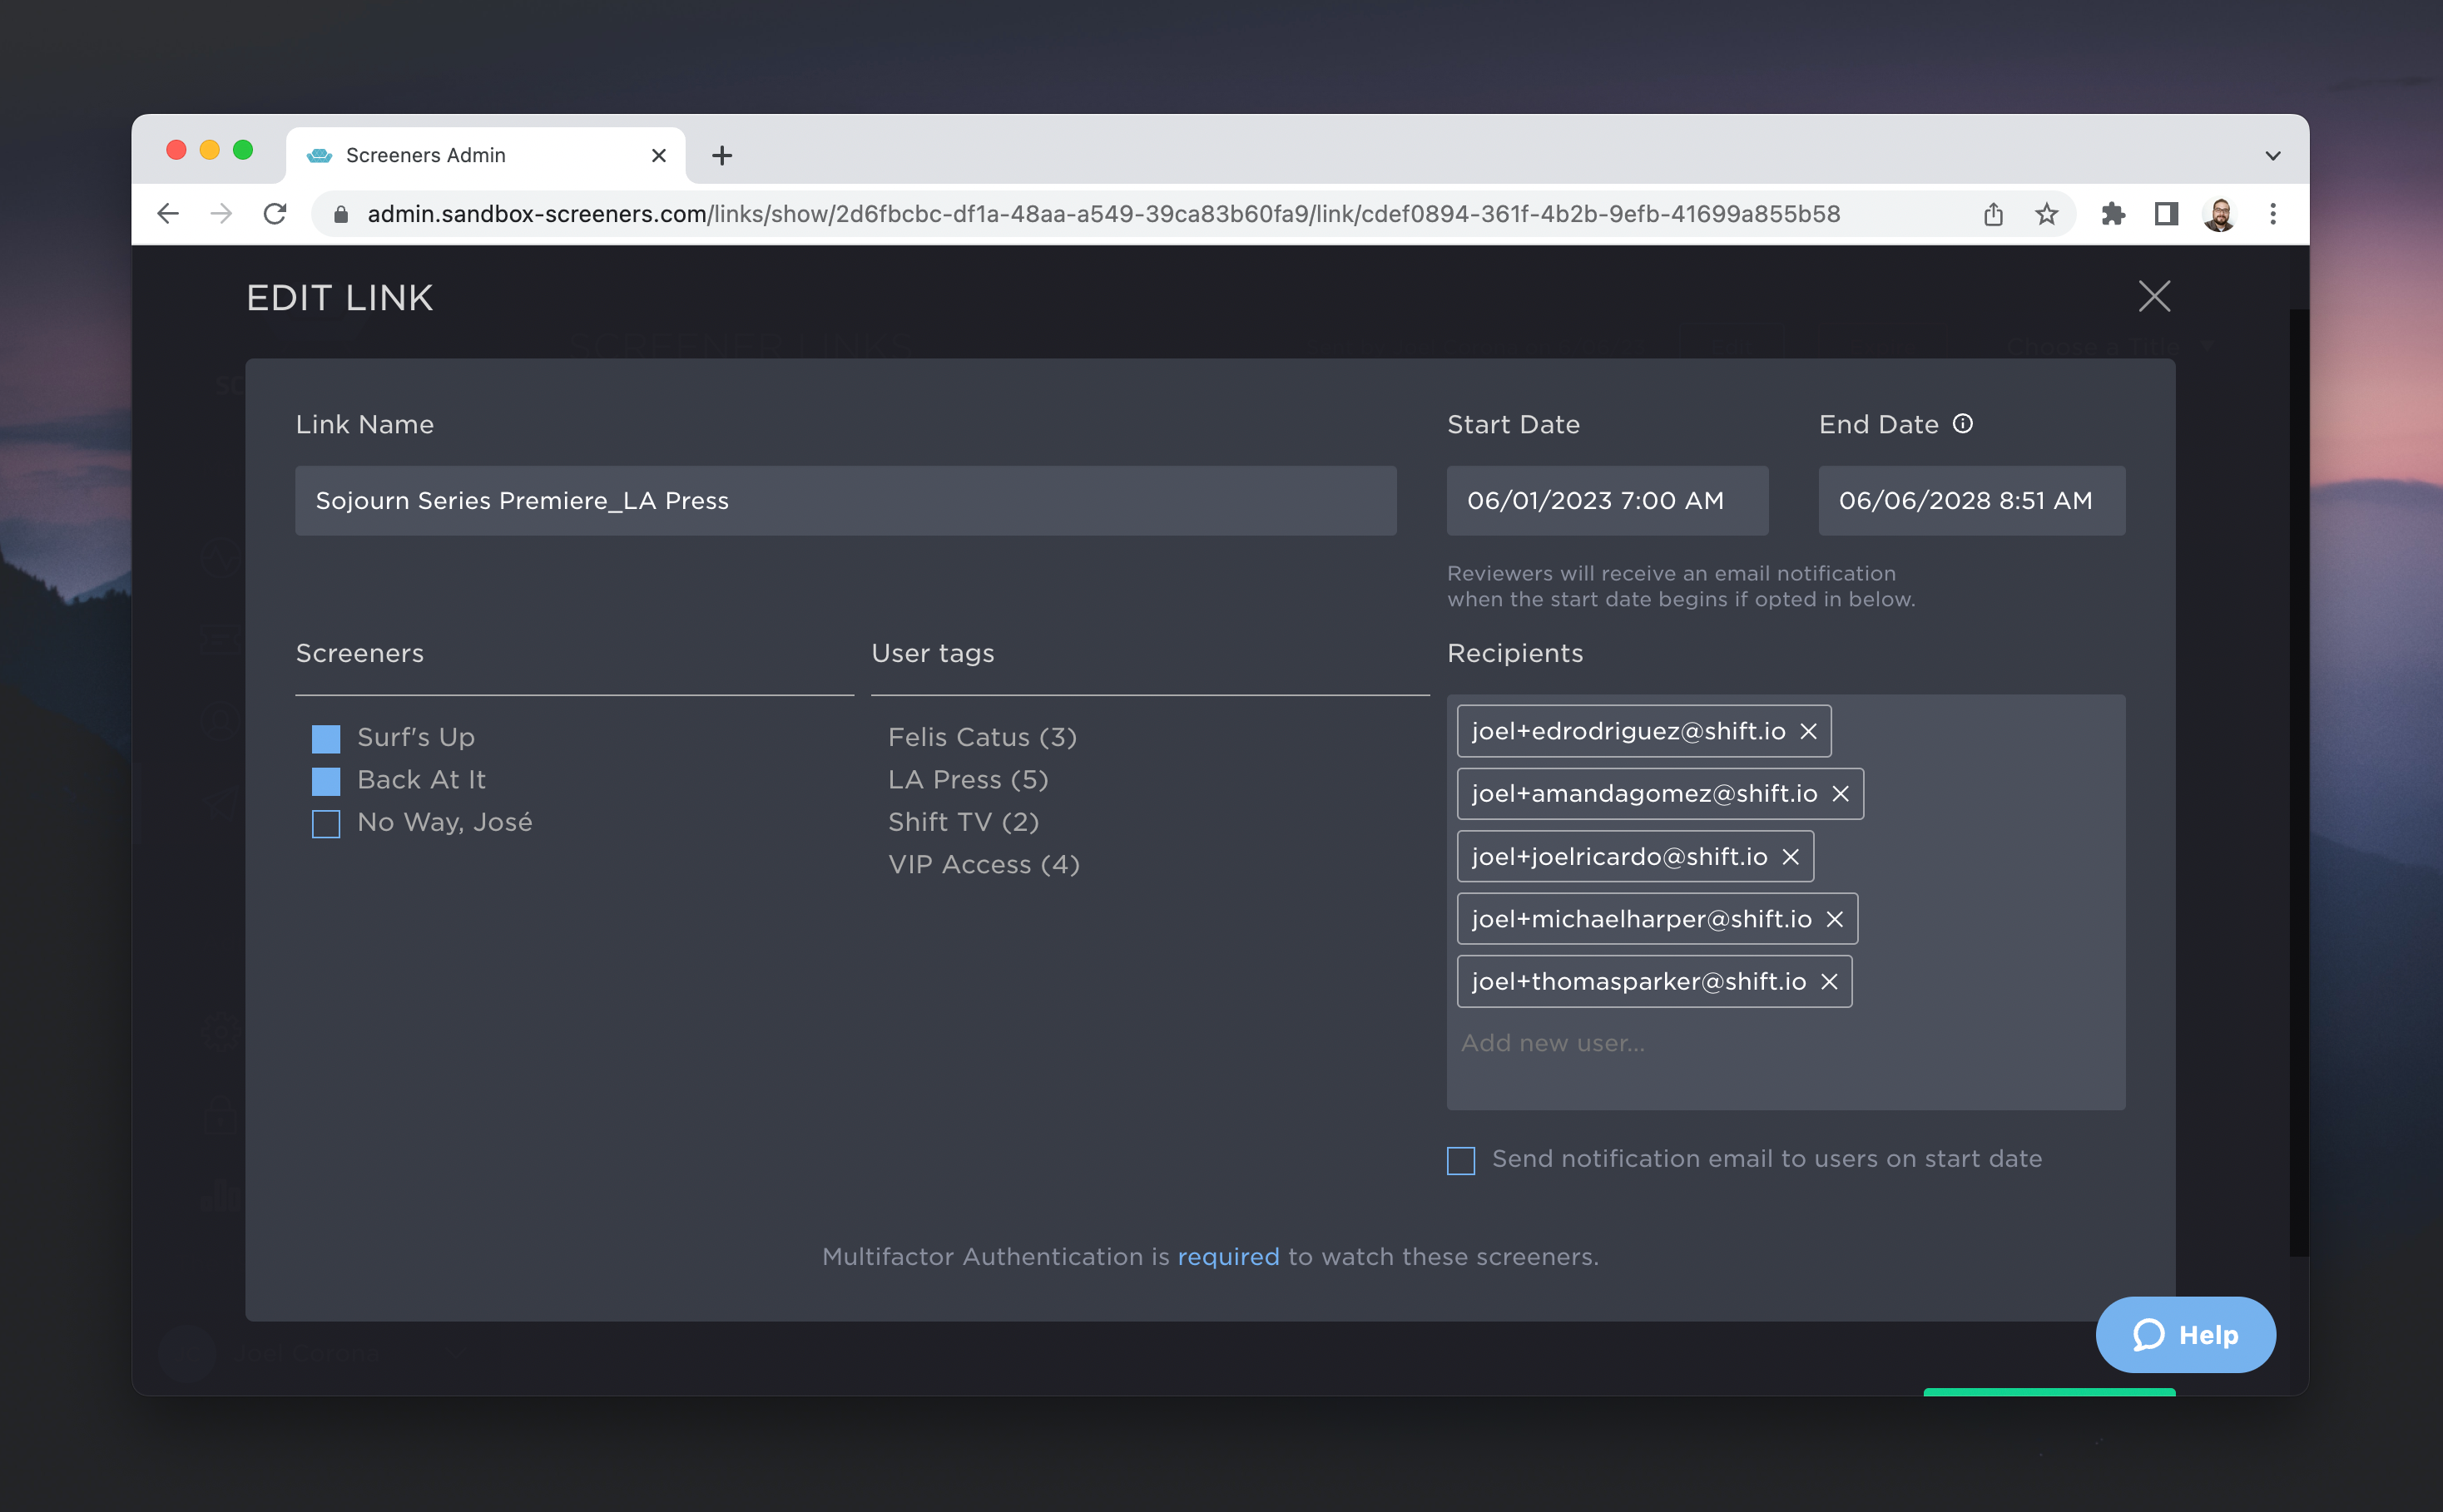The height and width of the screenshot is (1512, 2443).
Task: Uncheck the Back At It screener
Action: point(326,781)
